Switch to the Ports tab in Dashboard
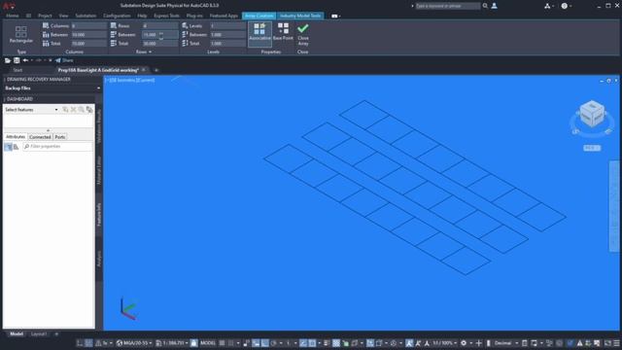 click(x=60, y=137)
